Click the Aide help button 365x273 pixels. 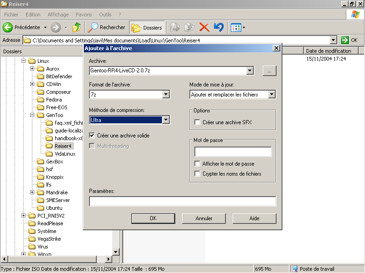tap(255, 218)
